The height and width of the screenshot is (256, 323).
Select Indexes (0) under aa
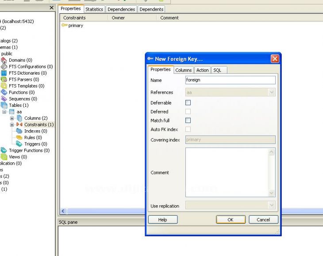36,131
